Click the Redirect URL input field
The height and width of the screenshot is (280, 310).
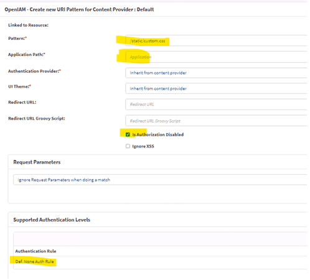pos(216,105)
